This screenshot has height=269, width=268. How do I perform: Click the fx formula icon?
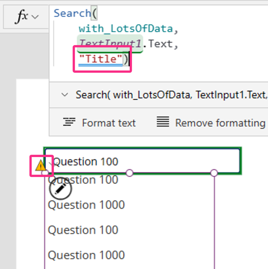[22, 17]
